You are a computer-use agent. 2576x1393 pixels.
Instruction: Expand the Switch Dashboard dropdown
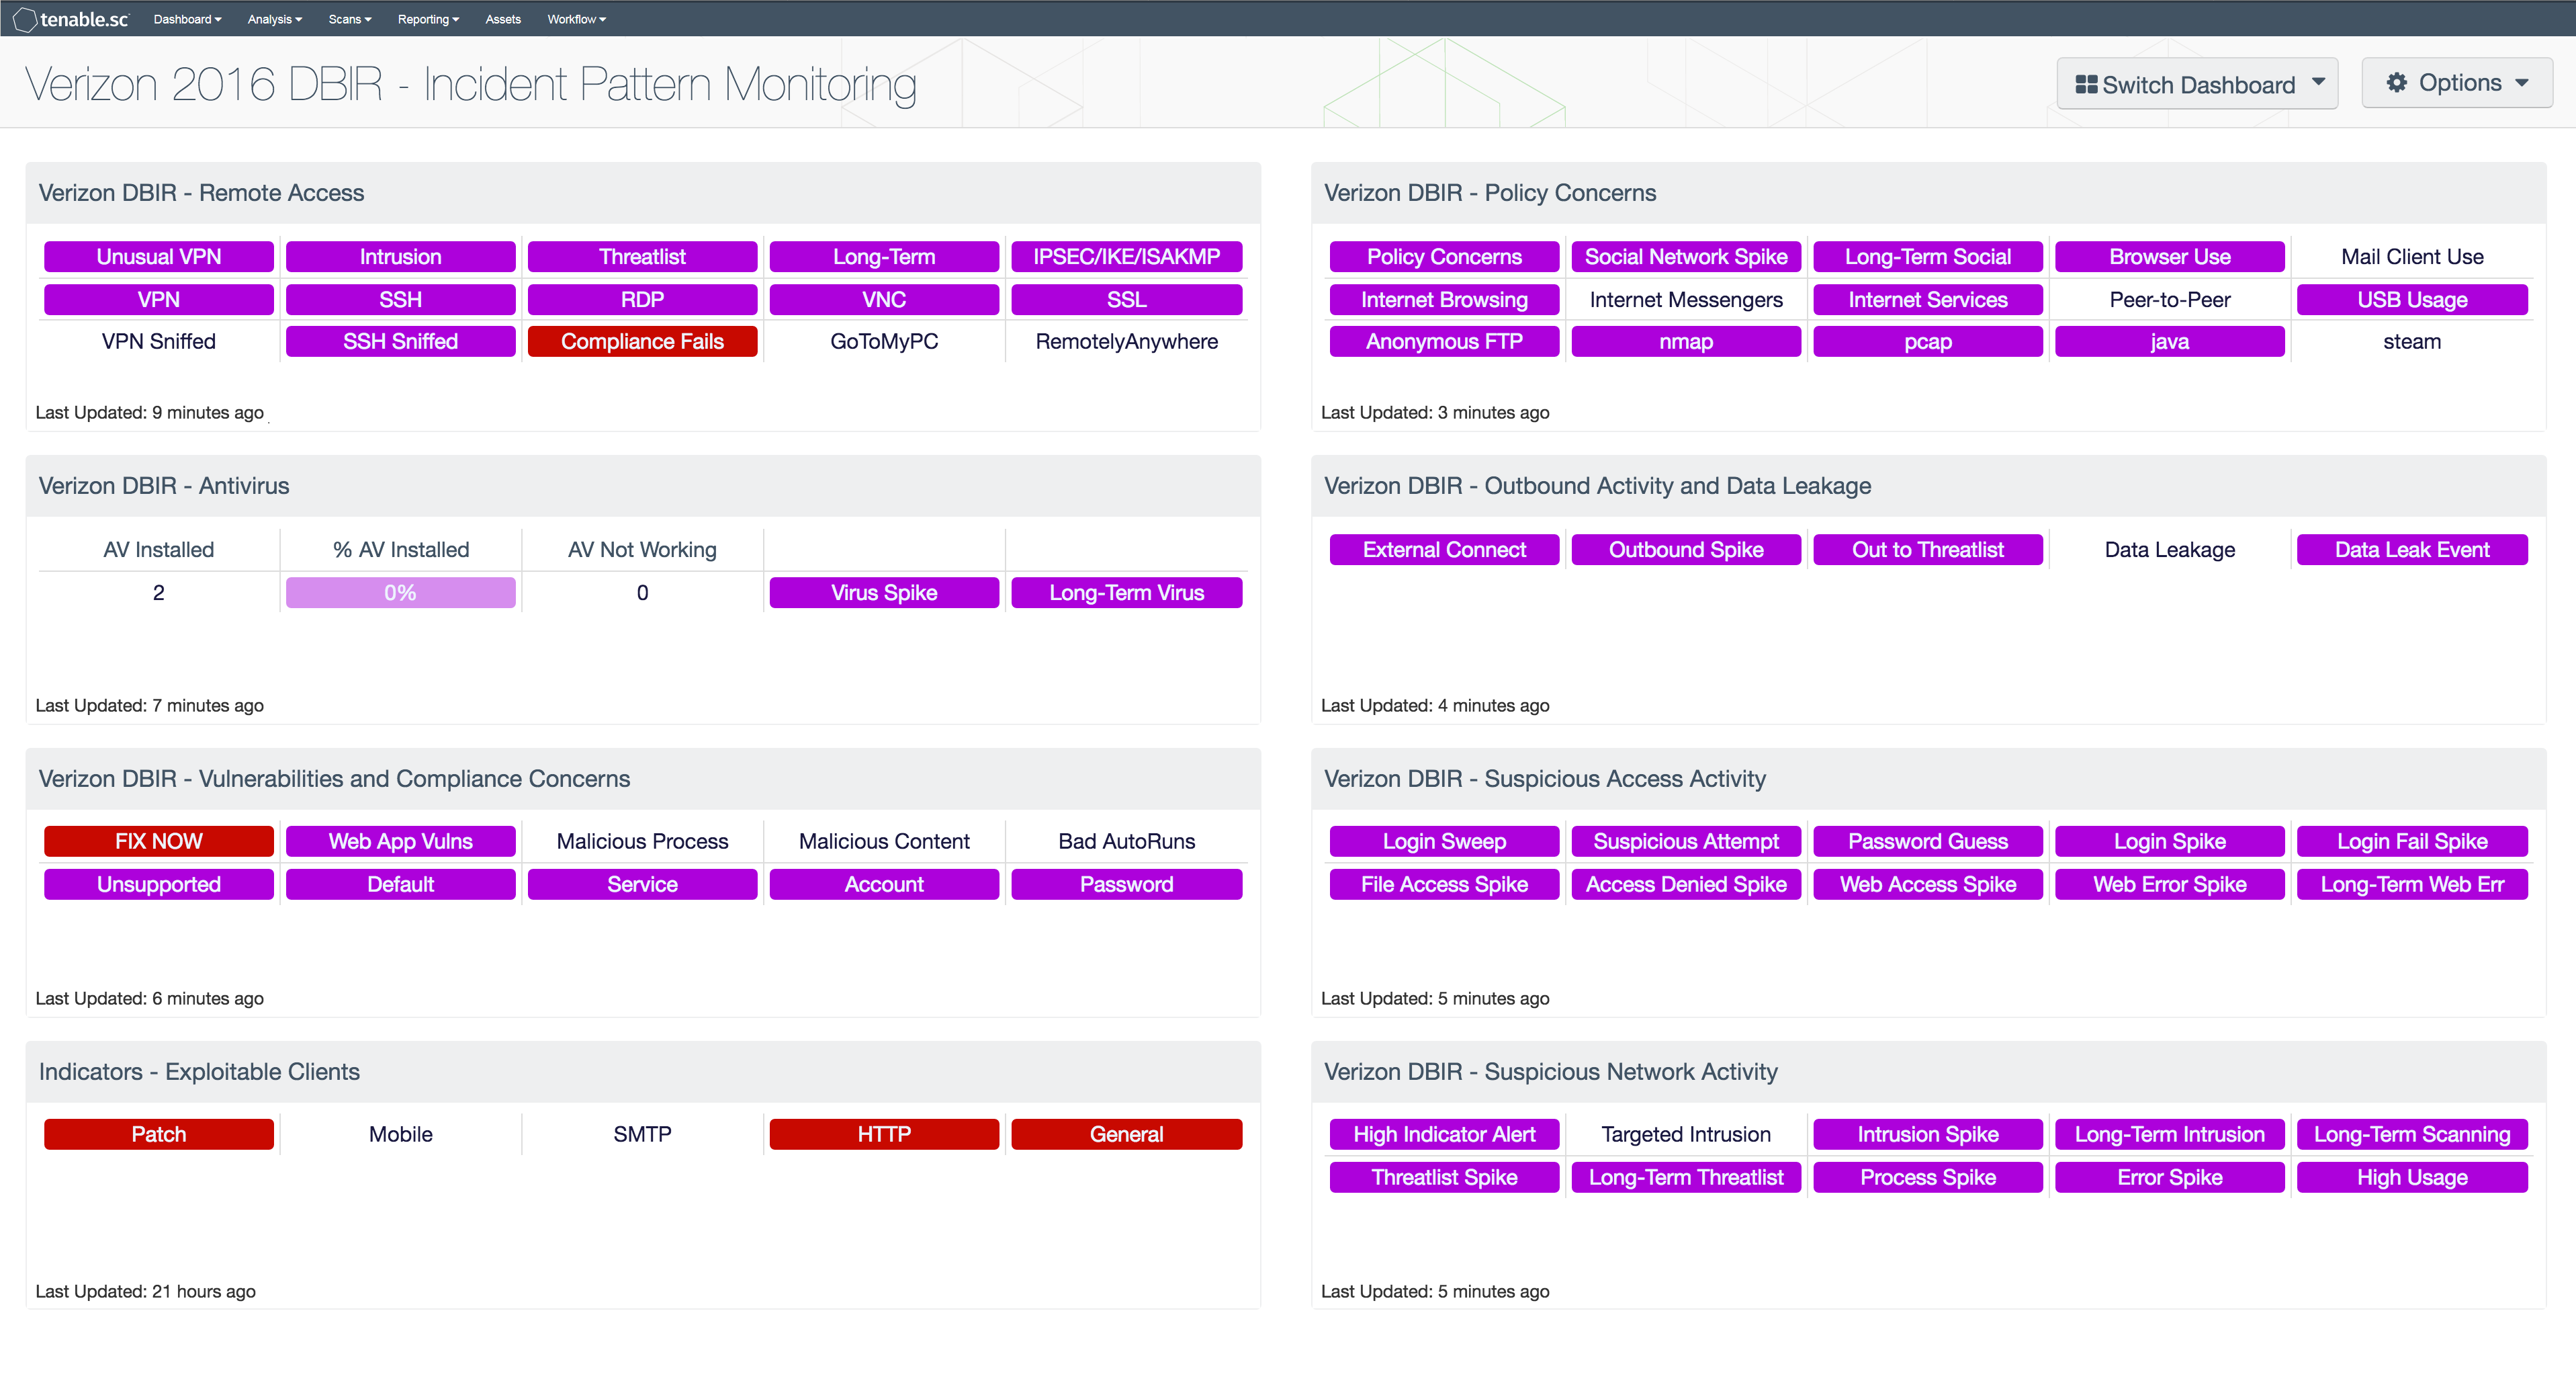pos(2197,84)
